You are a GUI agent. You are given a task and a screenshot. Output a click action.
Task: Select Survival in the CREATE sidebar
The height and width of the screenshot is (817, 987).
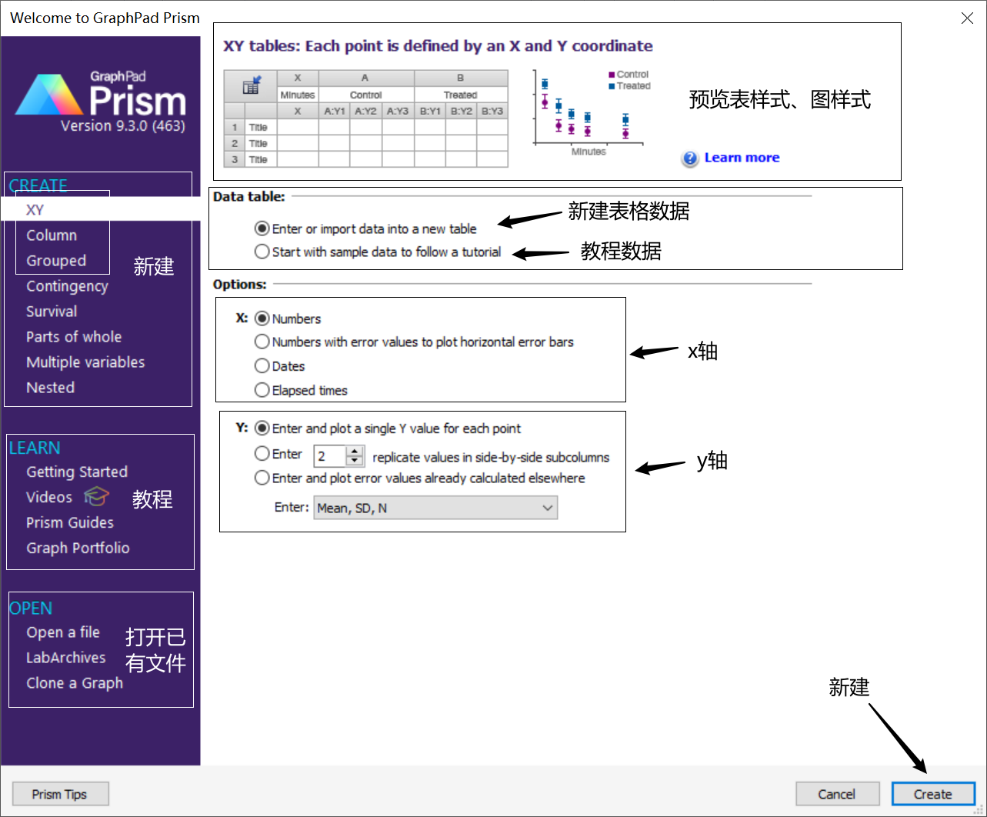(51, 311)
